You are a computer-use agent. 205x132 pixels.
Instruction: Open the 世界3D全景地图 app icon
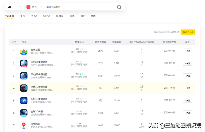24,88
